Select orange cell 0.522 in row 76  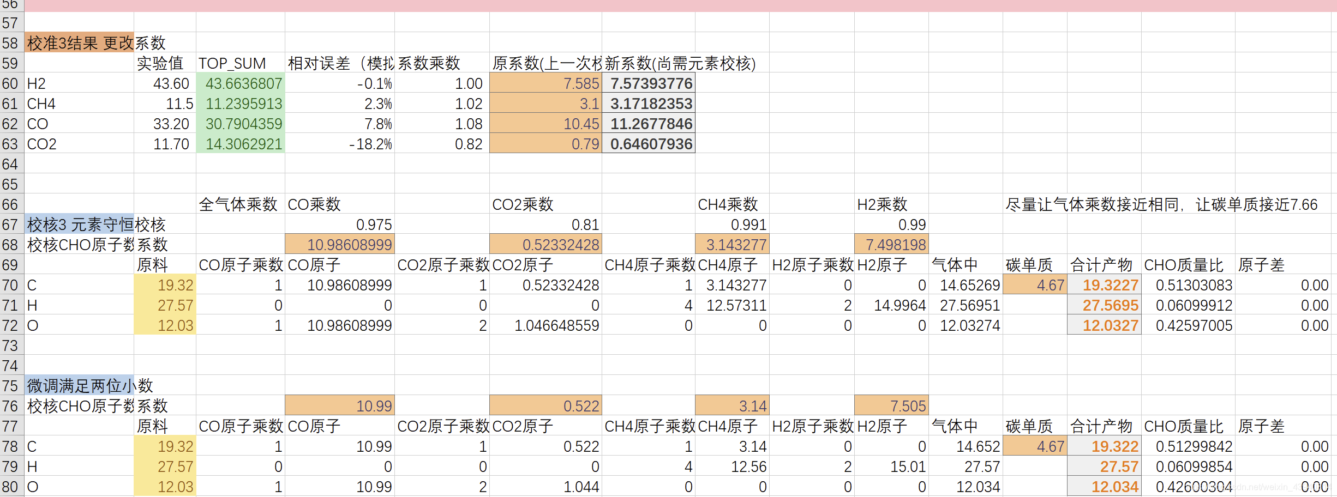pyautogui.click(x=545, y=405)
